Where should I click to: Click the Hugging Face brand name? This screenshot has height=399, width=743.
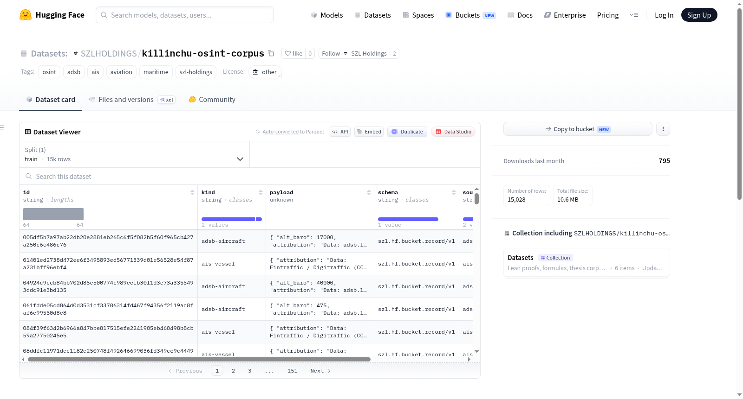[60, 15]
